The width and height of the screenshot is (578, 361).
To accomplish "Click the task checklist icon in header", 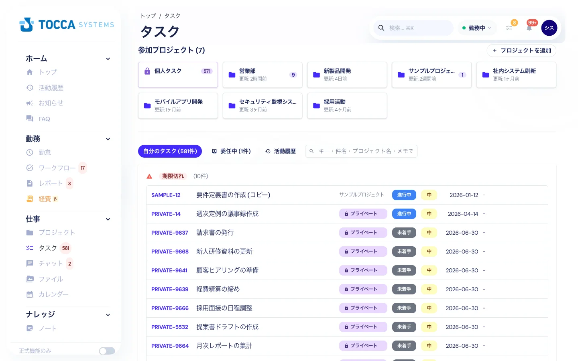I will coord(509,28).
